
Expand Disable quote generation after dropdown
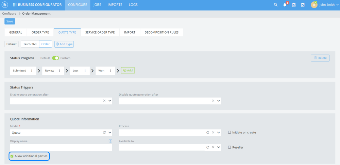coord(218,101)
